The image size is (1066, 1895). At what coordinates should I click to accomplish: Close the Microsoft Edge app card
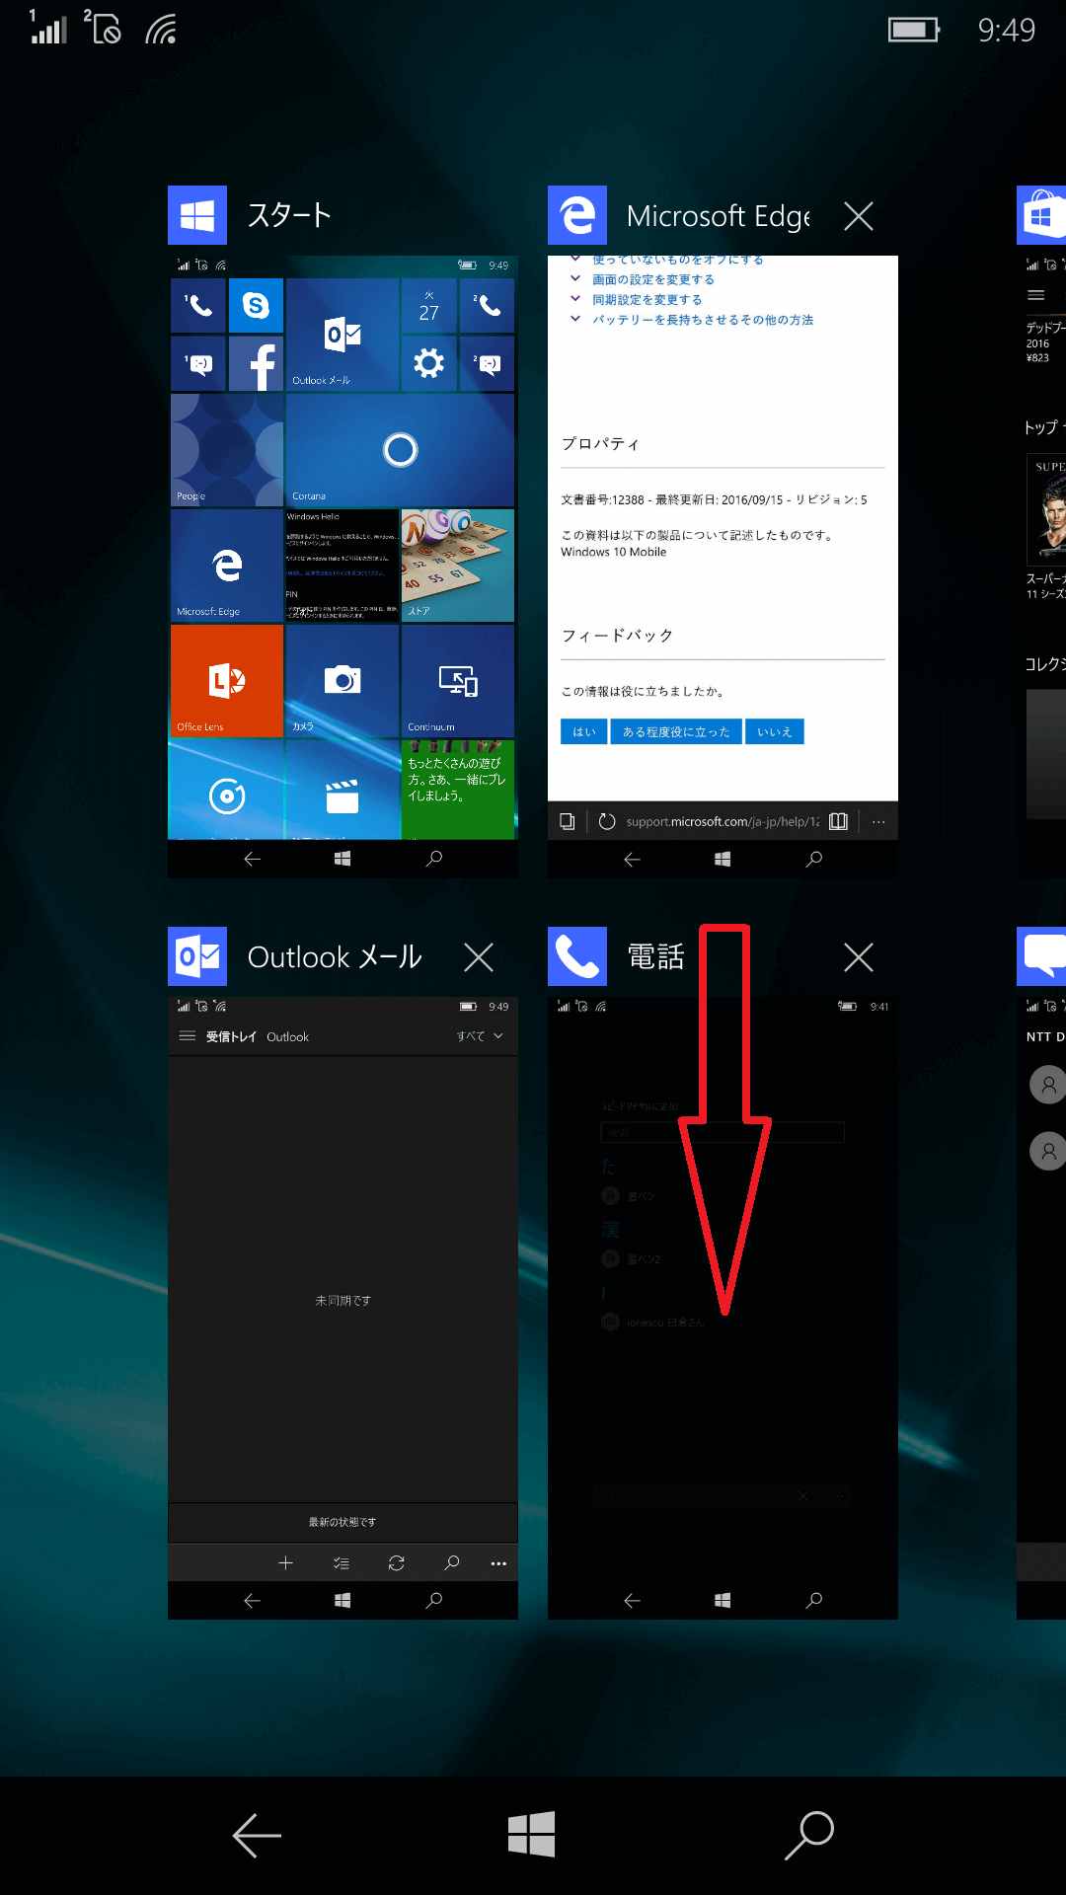(859, 216)
